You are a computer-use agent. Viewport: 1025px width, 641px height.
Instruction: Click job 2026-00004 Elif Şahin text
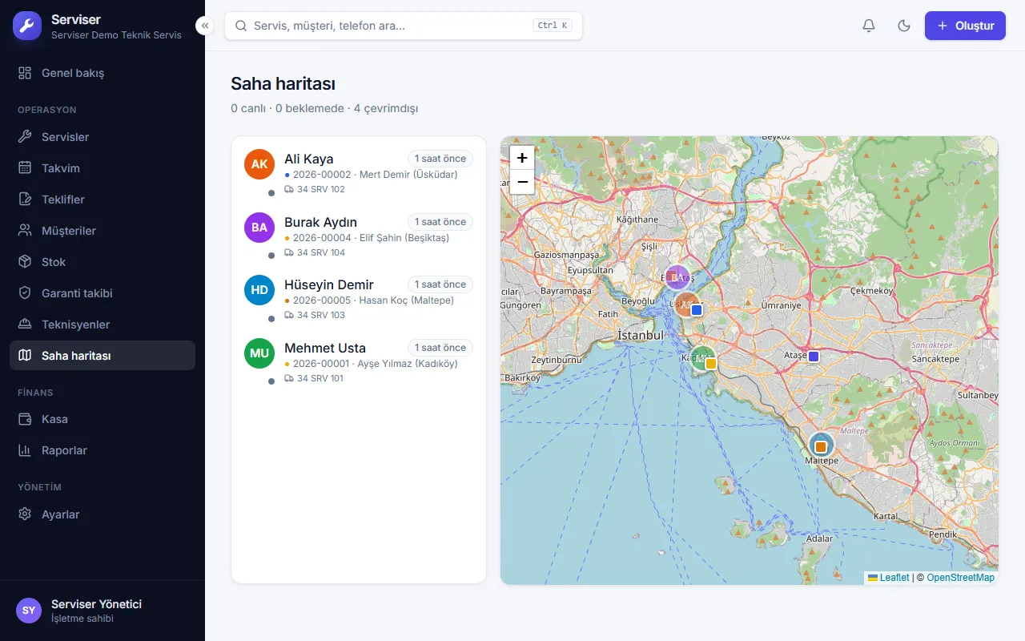(371, 238)
